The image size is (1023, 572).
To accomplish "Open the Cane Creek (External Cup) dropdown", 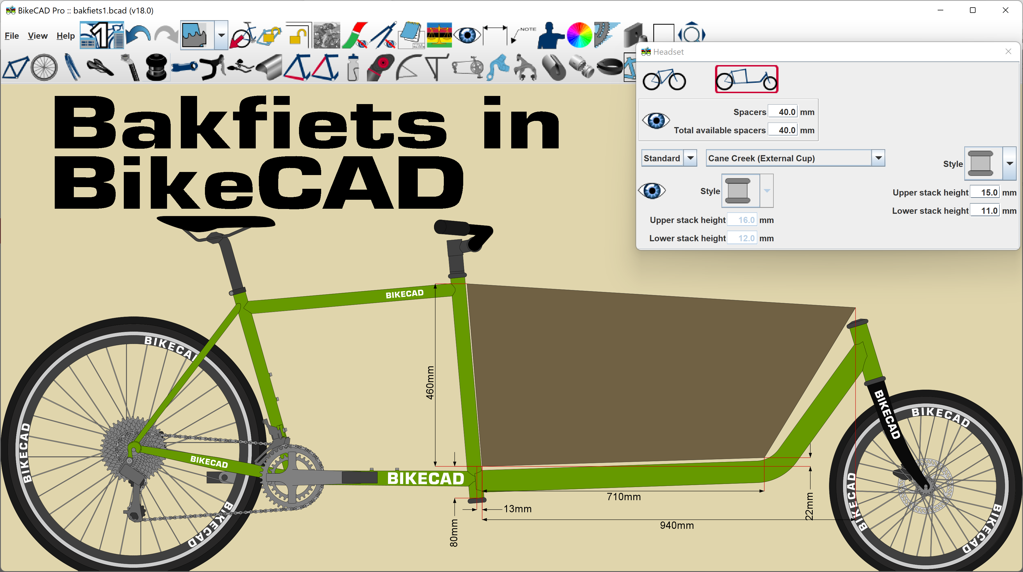I will click(795, 158).
